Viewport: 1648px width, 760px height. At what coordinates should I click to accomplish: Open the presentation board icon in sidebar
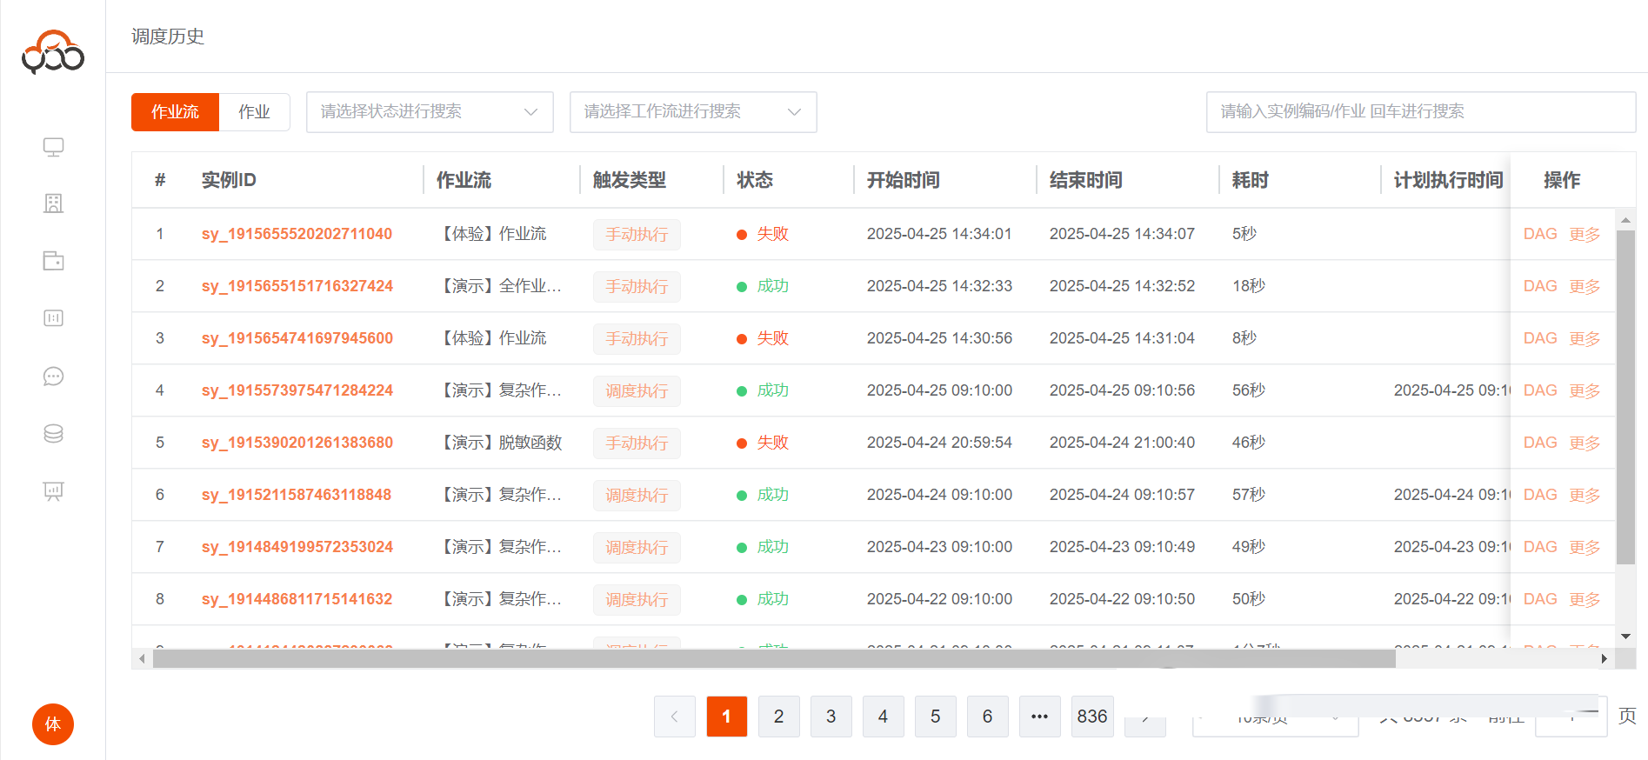[53, 491]
